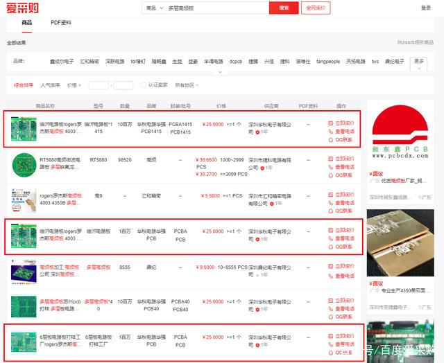This screenshot has width=444, height=363.
Task: Filter by brand 天拓电路
Action: point(356,62)
